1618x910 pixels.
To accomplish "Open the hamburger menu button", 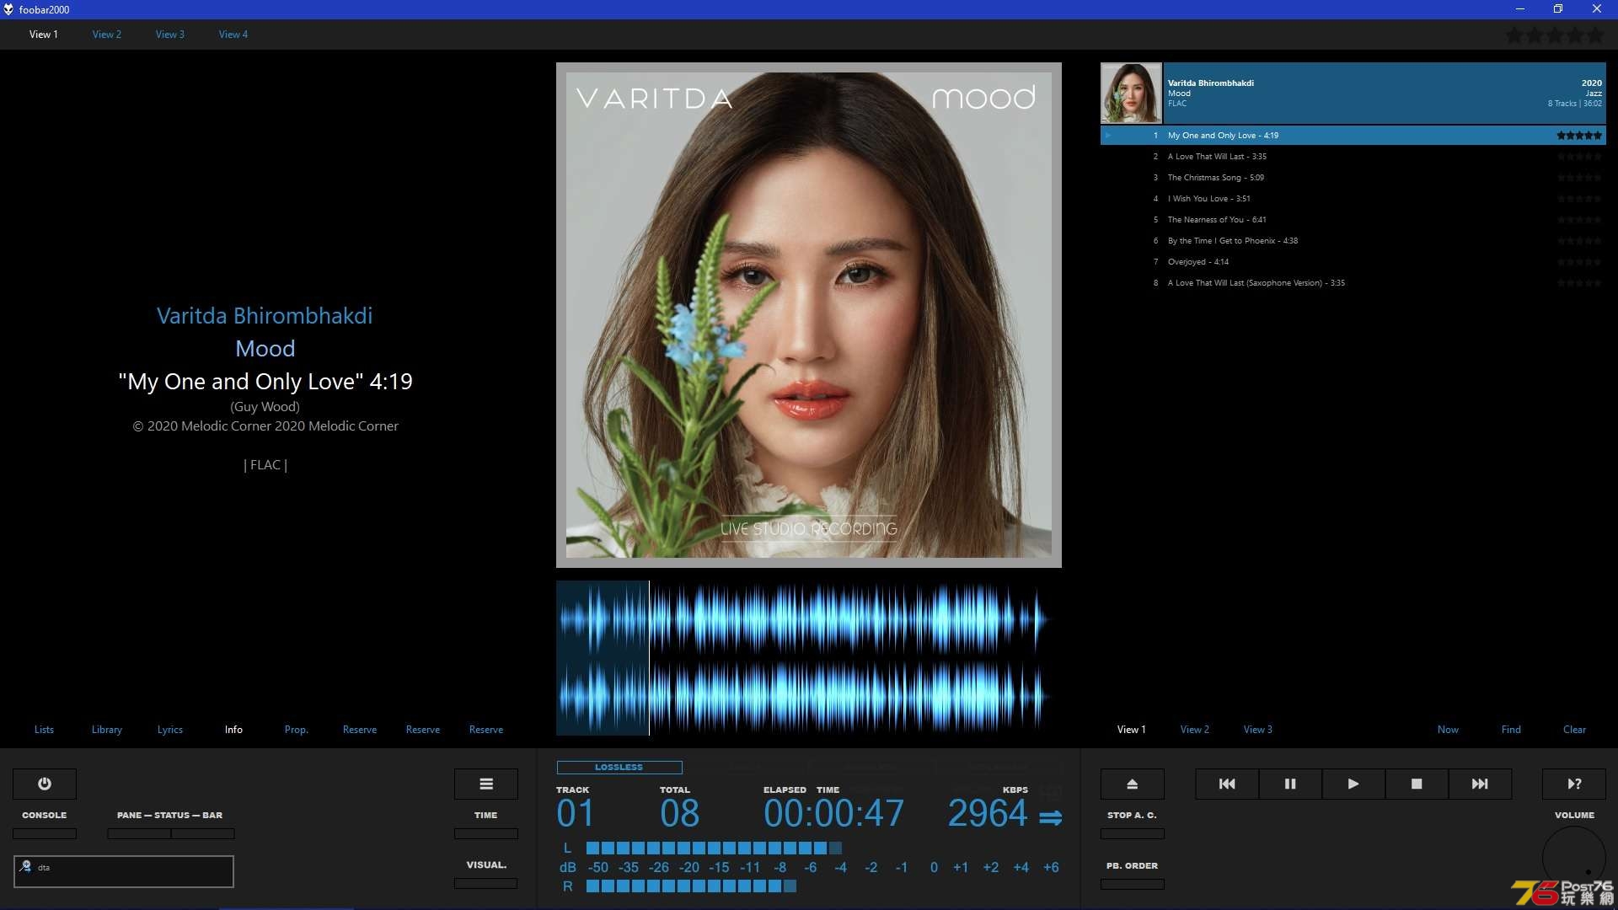I will click(x=486, y=784).
